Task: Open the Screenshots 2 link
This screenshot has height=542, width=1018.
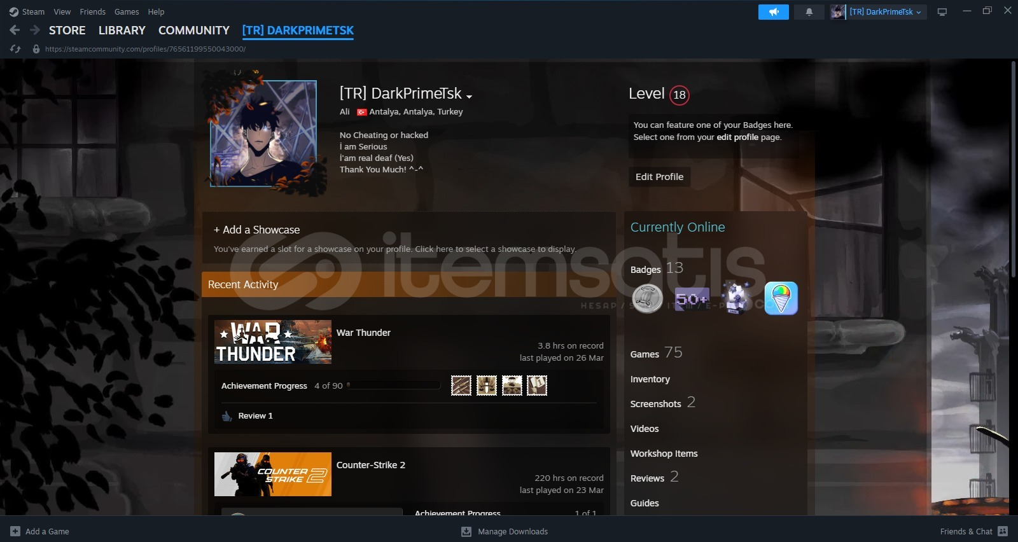Action: [x=662, y=403]
